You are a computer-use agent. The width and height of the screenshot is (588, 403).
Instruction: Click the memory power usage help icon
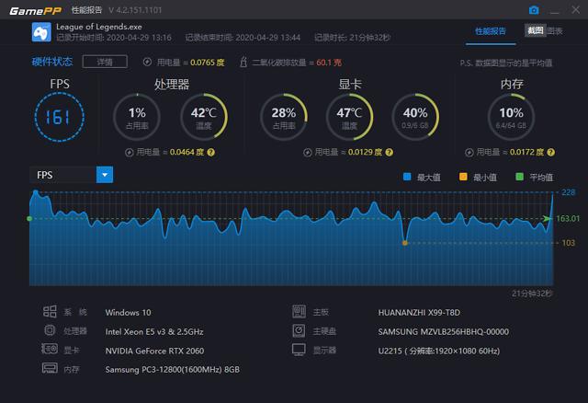(550, 152)
